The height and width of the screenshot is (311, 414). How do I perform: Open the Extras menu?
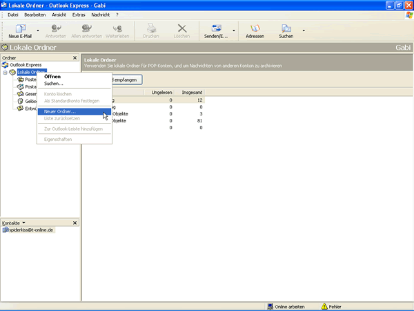pos(79,15)
